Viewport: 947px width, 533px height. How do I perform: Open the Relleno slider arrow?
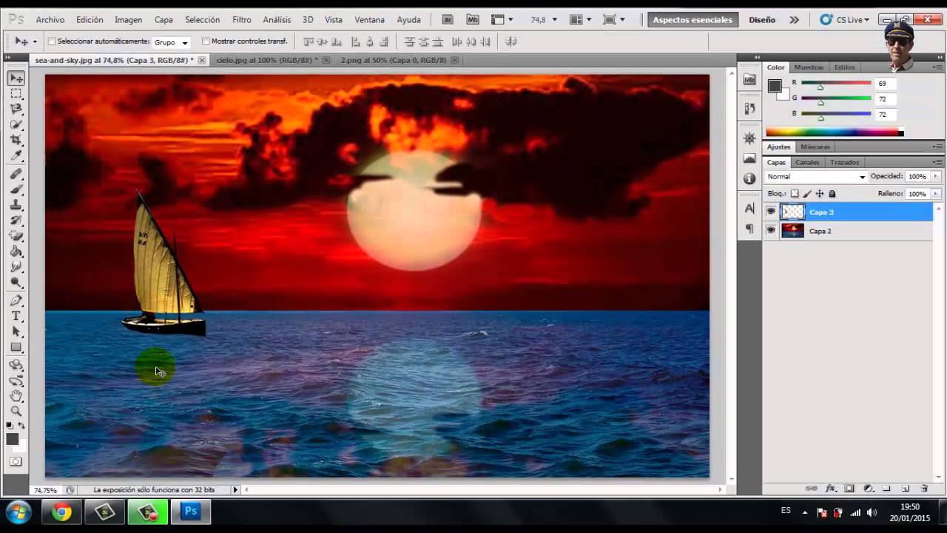936,194
